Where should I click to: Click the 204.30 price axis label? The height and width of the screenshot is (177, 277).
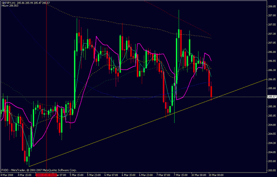pos(272,143)
